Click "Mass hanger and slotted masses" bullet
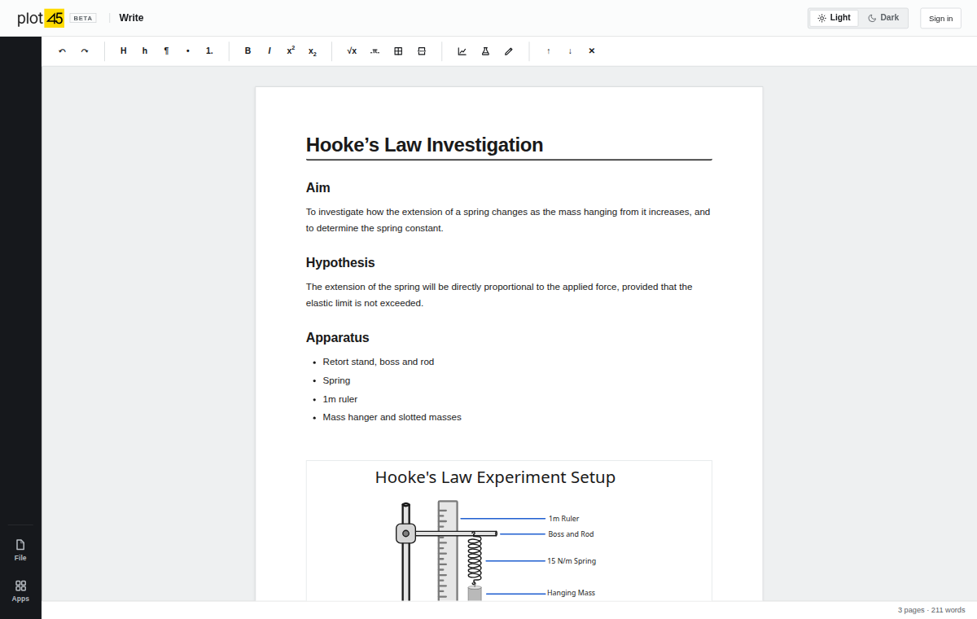The height and width of the screenshot is (619, 977). 392,417
